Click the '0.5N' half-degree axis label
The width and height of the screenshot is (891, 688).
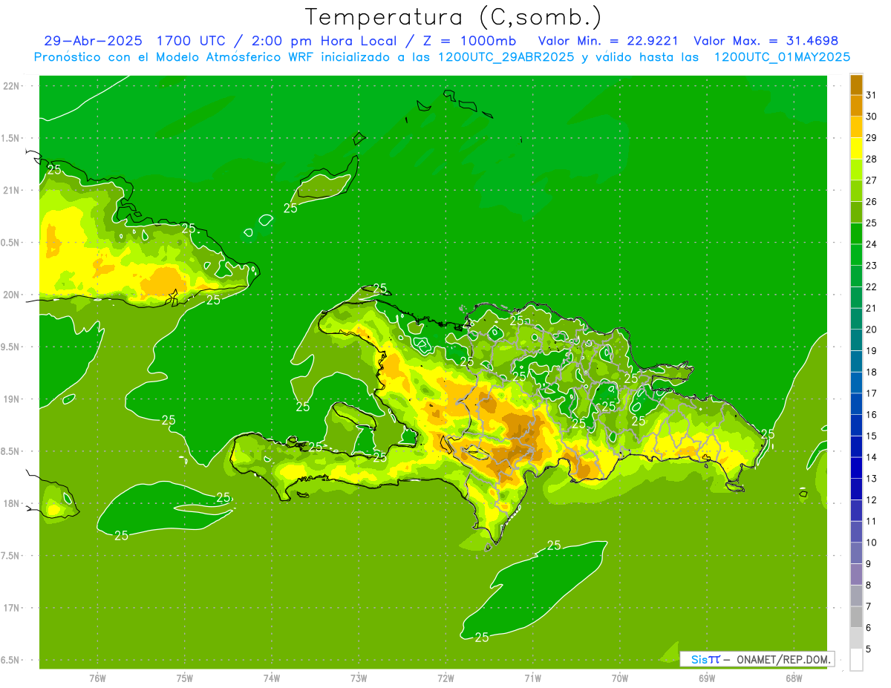coord(10,243)
